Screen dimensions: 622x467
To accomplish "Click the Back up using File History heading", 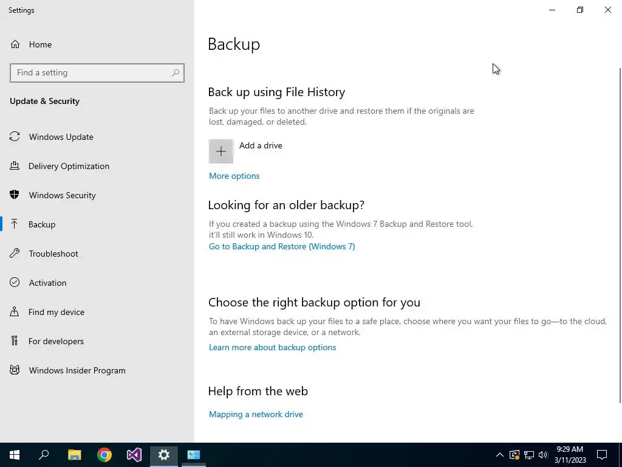I will [276, 92].
